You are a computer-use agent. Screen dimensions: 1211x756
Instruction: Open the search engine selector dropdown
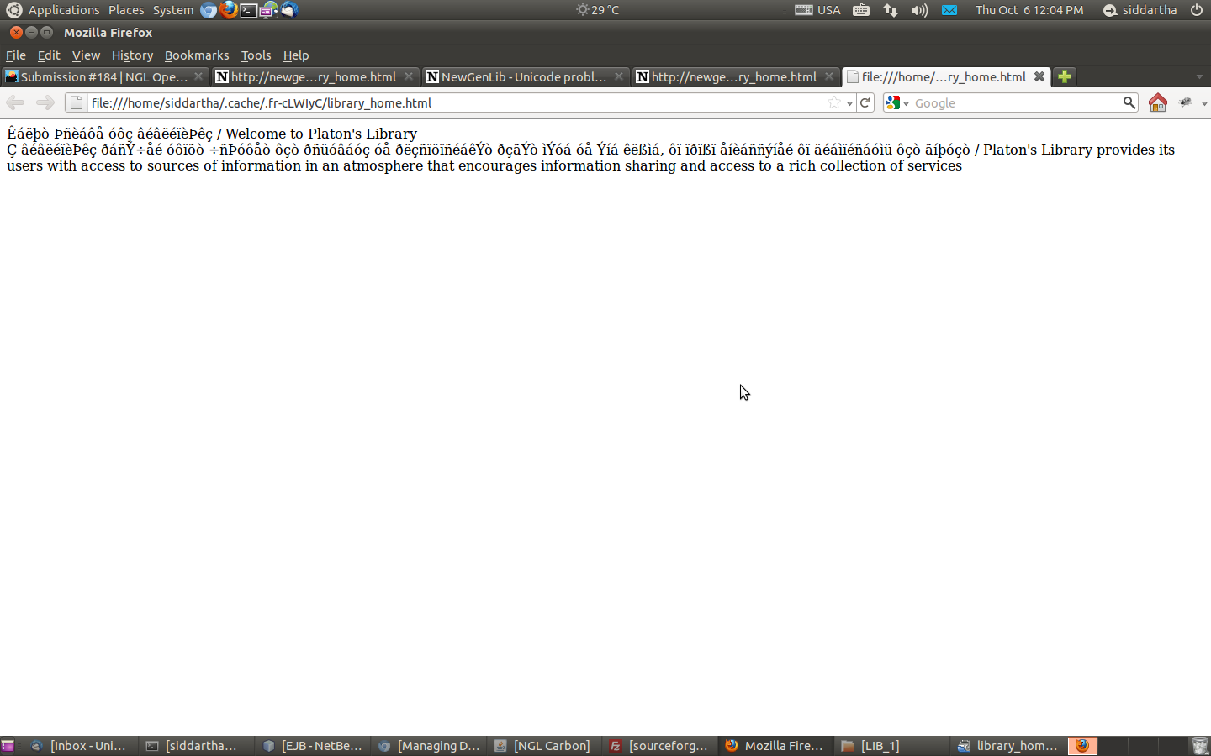[x=897, y=102]
